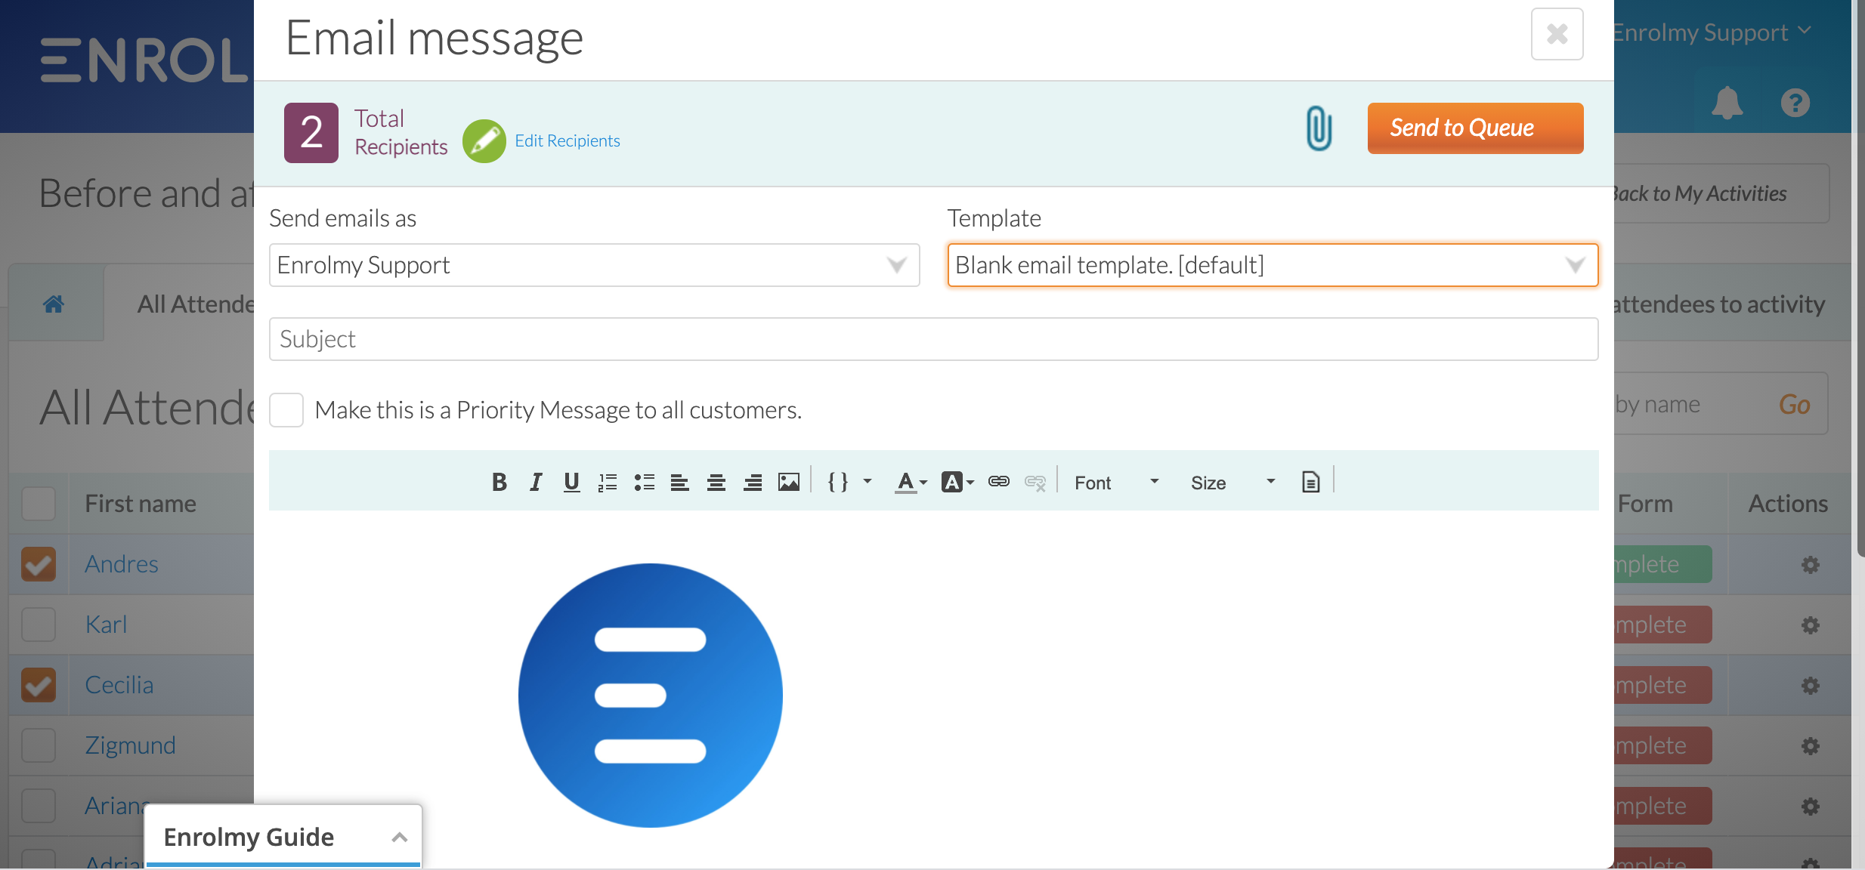This screenshot has height=870, width=1865.
Task: Enable the Priority Message checkbox
Action: pos(286,410)
